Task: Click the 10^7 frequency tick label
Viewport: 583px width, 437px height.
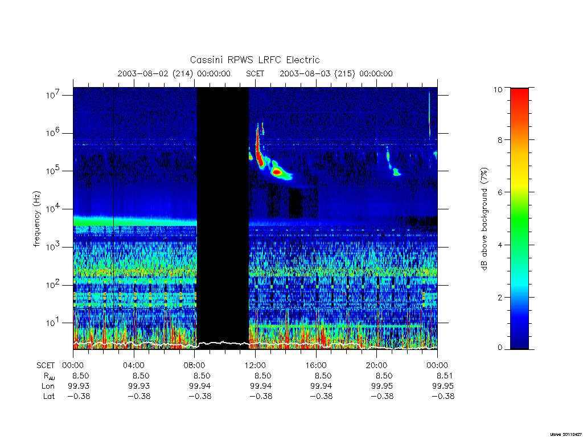Action: point(54,95)
